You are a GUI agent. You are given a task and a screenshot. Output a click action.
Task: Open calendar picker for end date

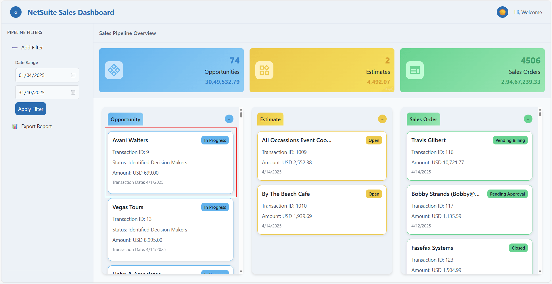point(73,92)
